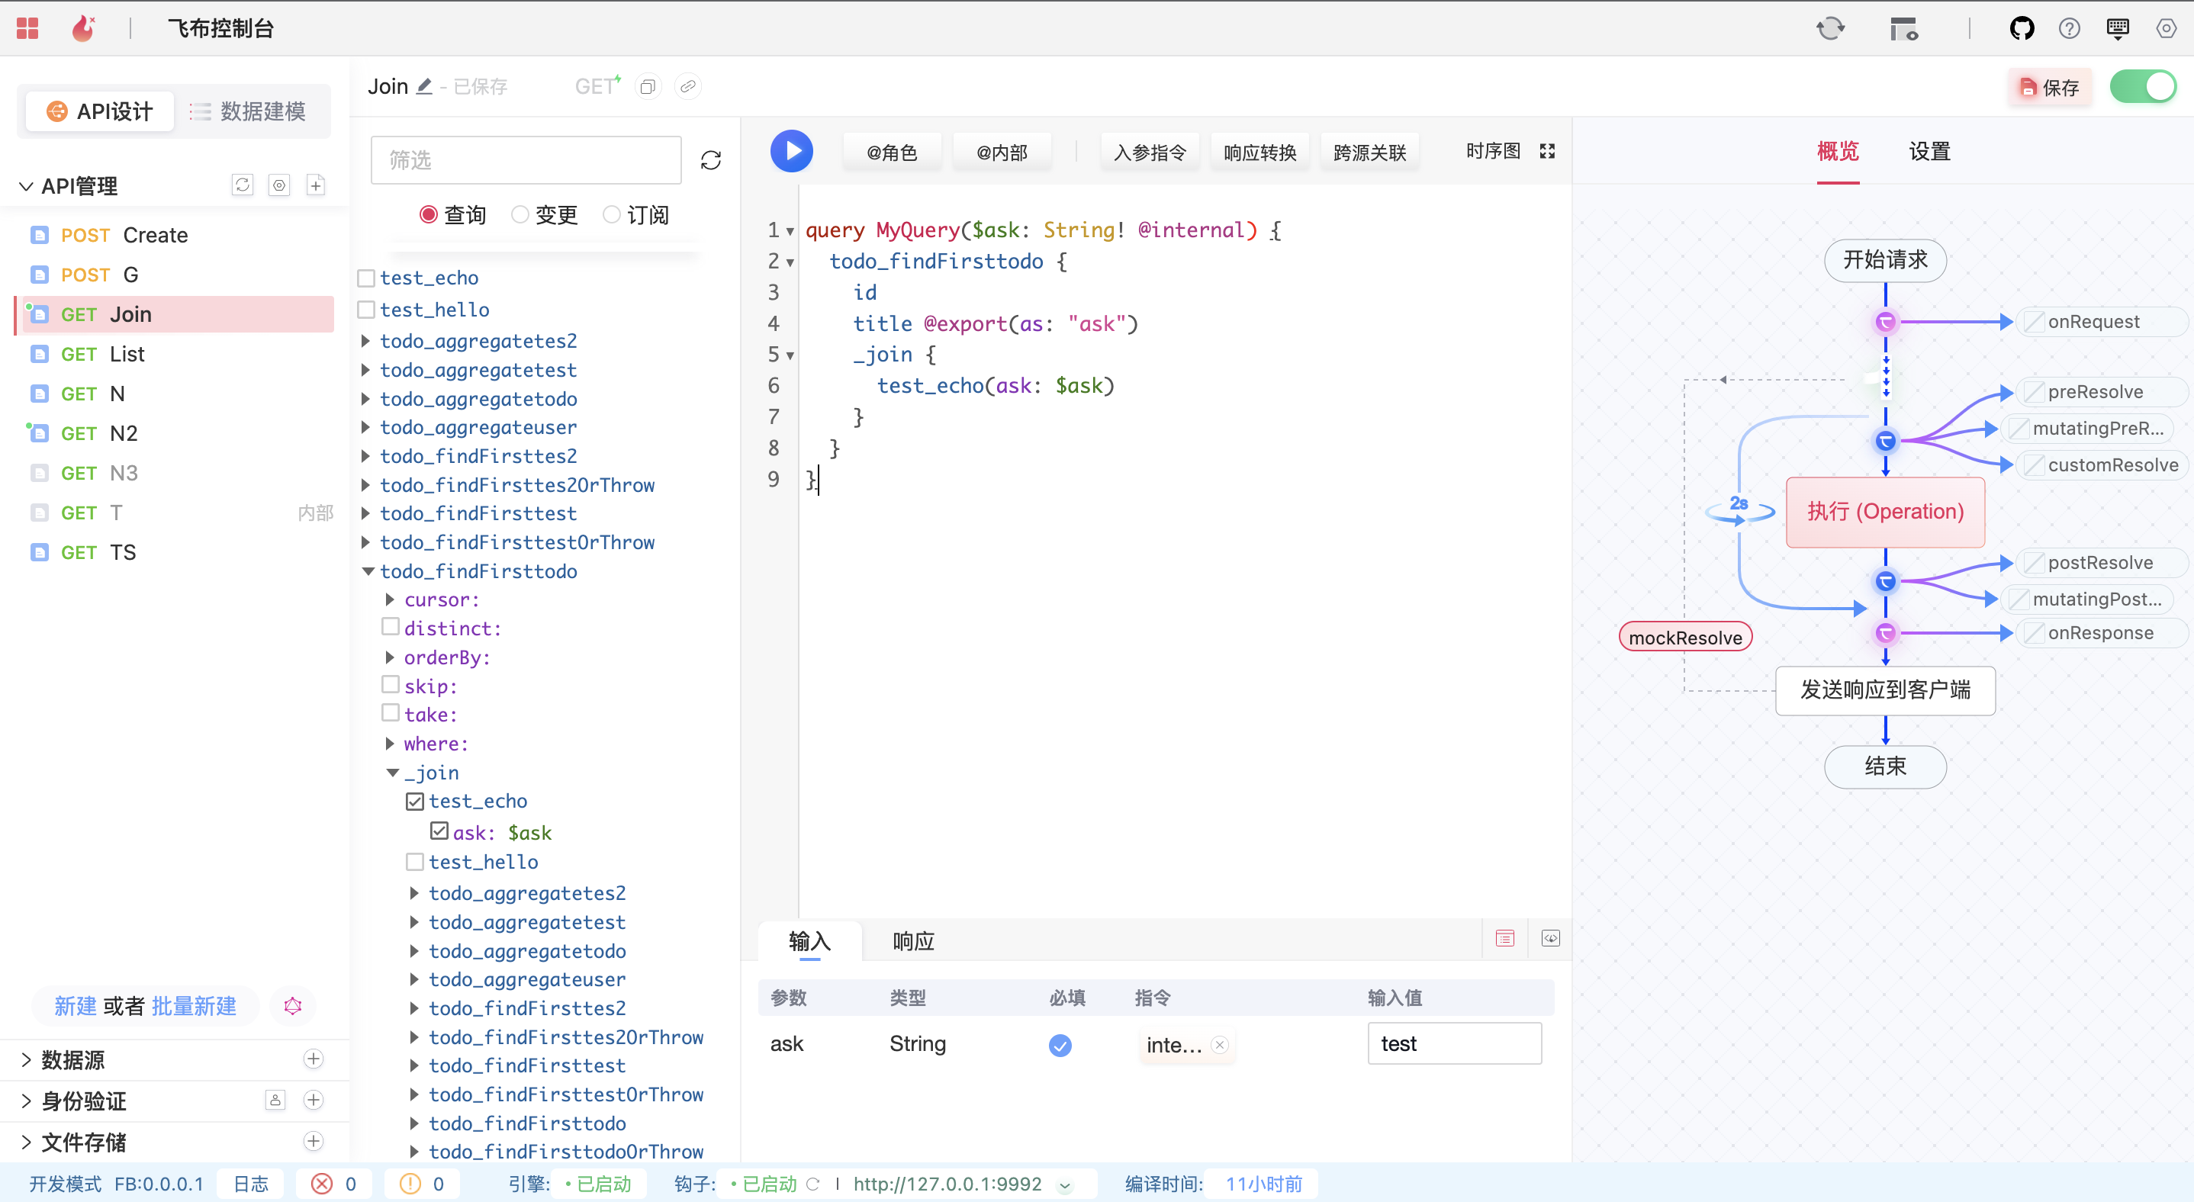Click the refresh icon next to the filter box

(710, 160)
